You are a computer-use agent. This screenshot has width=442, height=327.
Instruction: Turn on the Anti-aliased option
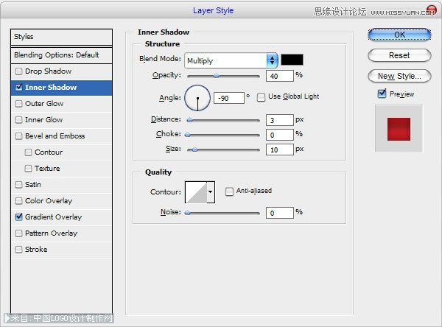229,191
